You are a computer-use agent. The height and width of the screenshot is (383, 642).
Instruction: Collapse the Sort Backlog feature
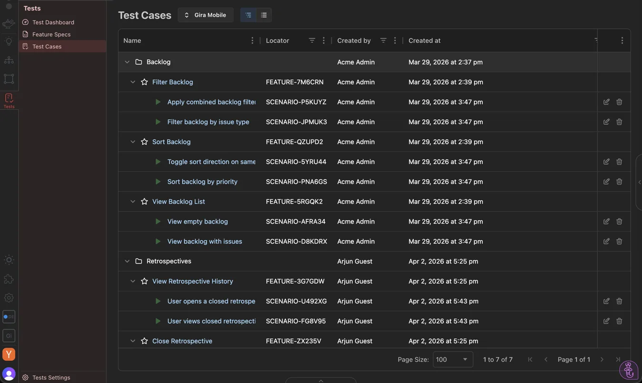pos(133,142)
